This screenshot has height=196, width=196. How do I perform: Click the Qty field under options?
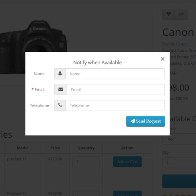179,163
